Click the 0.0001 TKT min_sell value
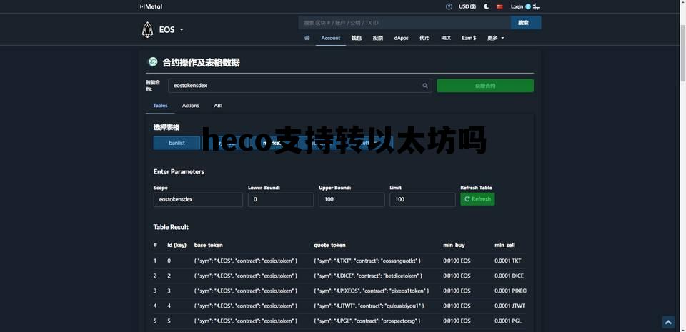The width and height of the screenshot is (686, 332). pyautogui.click(x=508, y=261)
